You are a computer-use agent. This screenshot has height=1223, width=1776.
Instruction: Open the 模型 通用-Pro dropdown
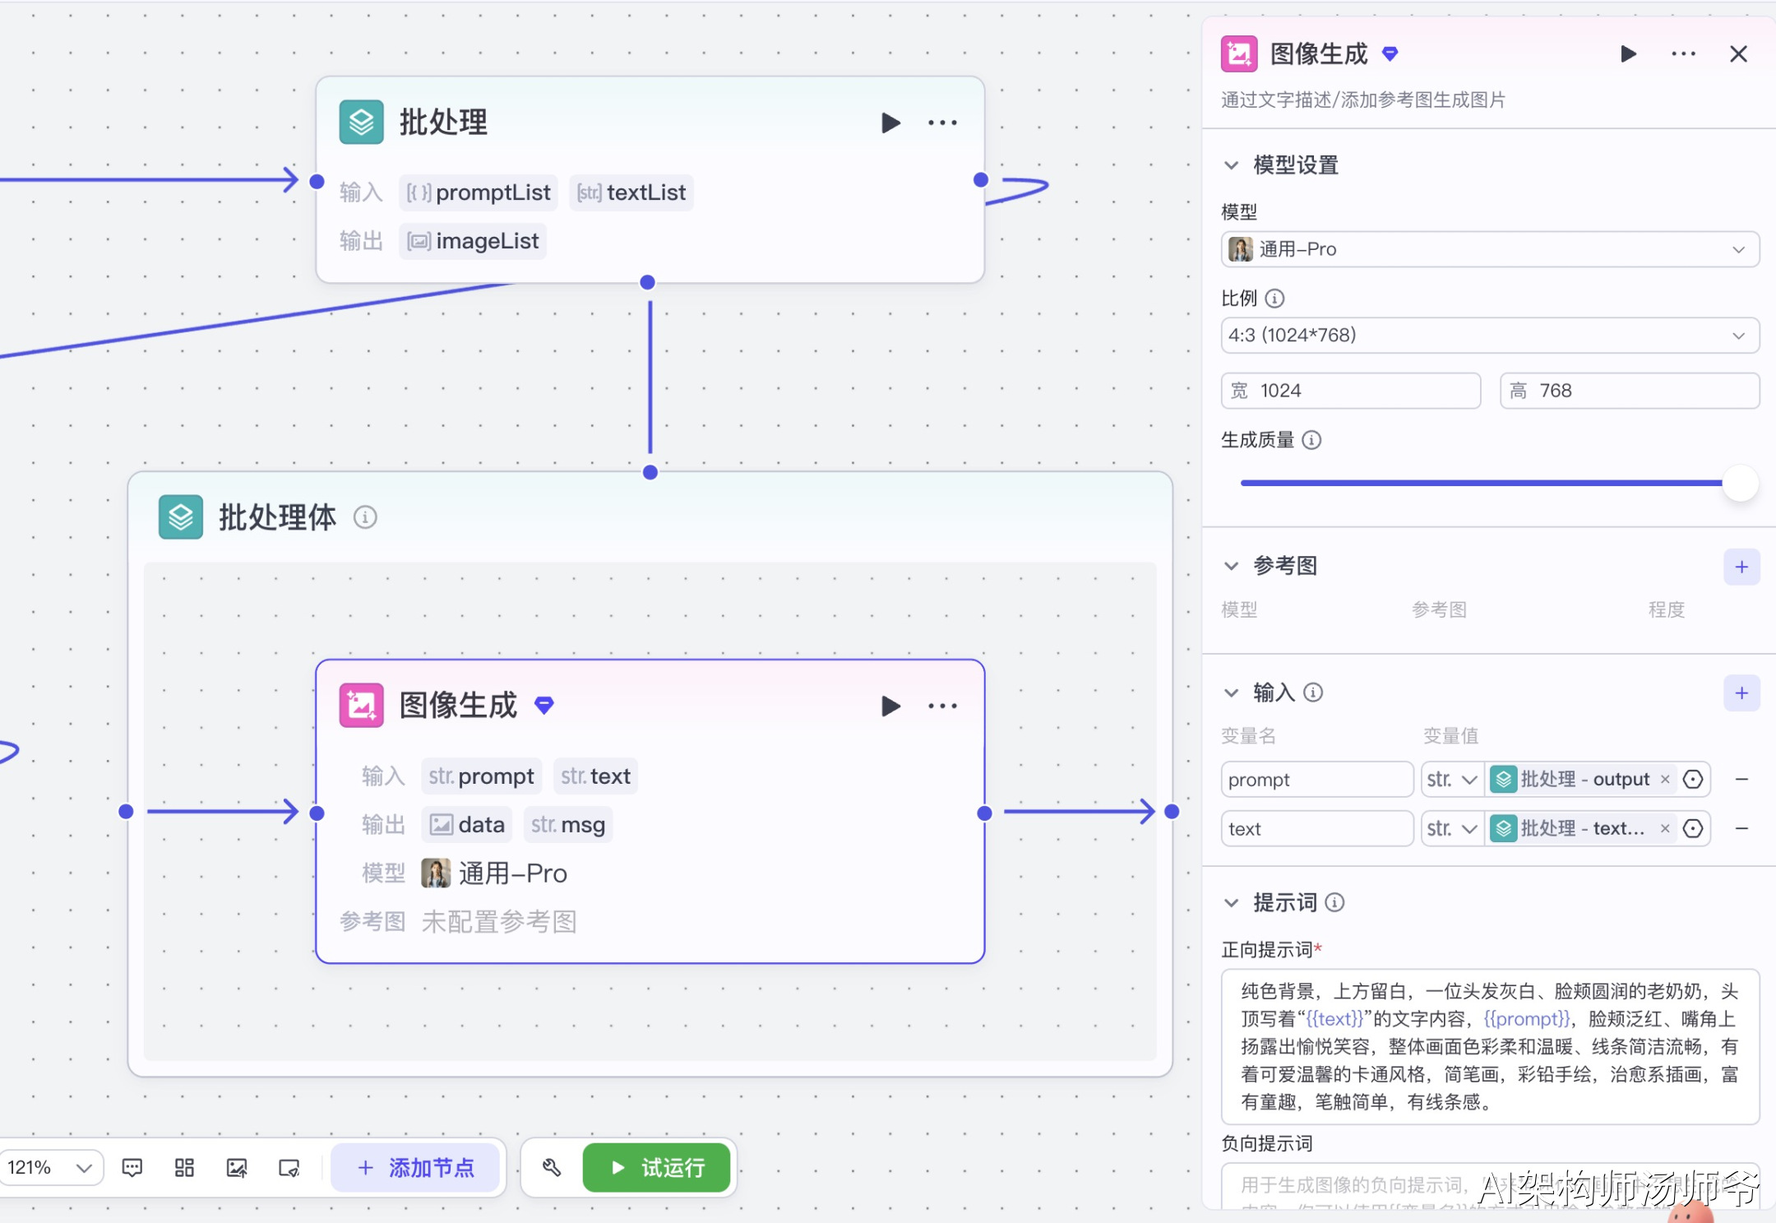(1489, 249)
